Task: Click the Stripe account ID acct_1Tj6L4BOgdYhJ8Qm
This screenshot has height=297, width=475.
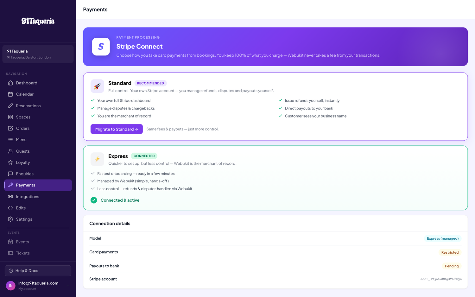Action: pos(441,279)
